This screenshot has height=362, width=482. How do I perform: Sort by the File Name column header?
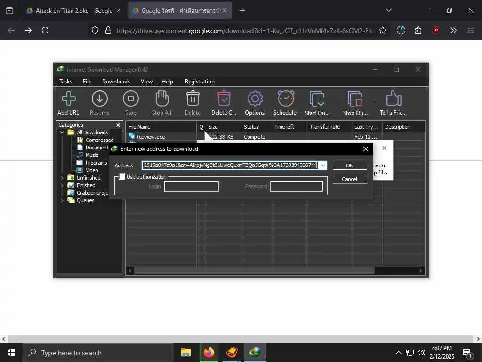pyautogui.click(x=161, y=127)
